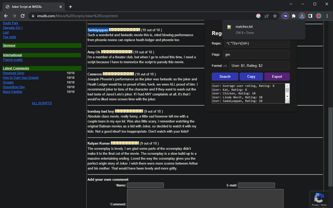
Task: Click the browser forward arrow
Action: coord(14,16)
